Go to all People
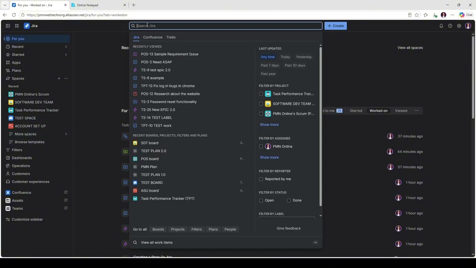Viewport: 476px width, 268px height. (230, 229)
